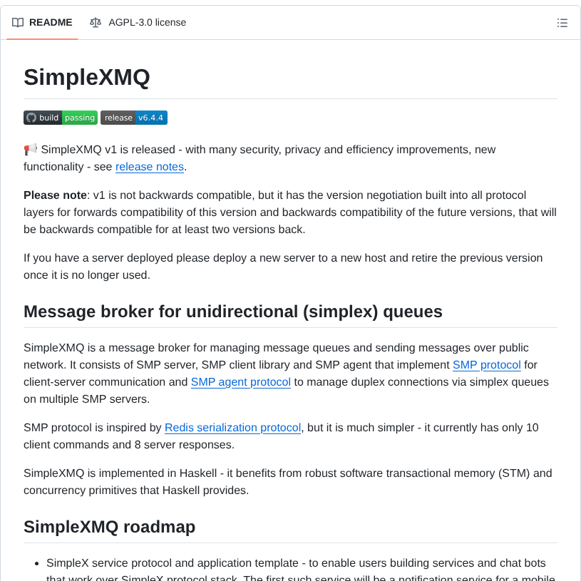The width and height of the screenshot is (581, 581).
Task: Click the Message broker simplex queues heading
Action: click(x=233, y=312)
